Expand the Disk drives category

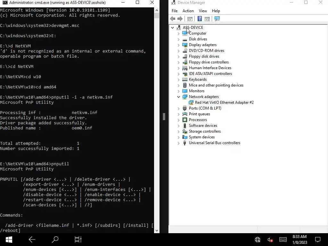178,39
